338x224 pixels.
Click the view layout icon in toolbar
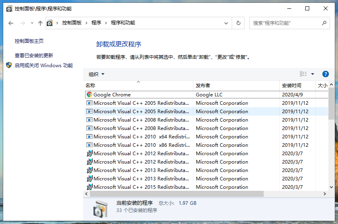[303, 74]
